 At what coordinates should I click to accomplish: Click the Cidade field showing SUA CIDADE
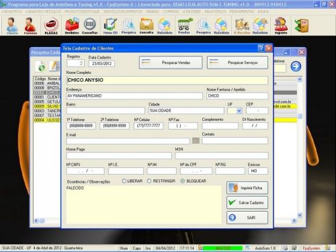(186, 110)
